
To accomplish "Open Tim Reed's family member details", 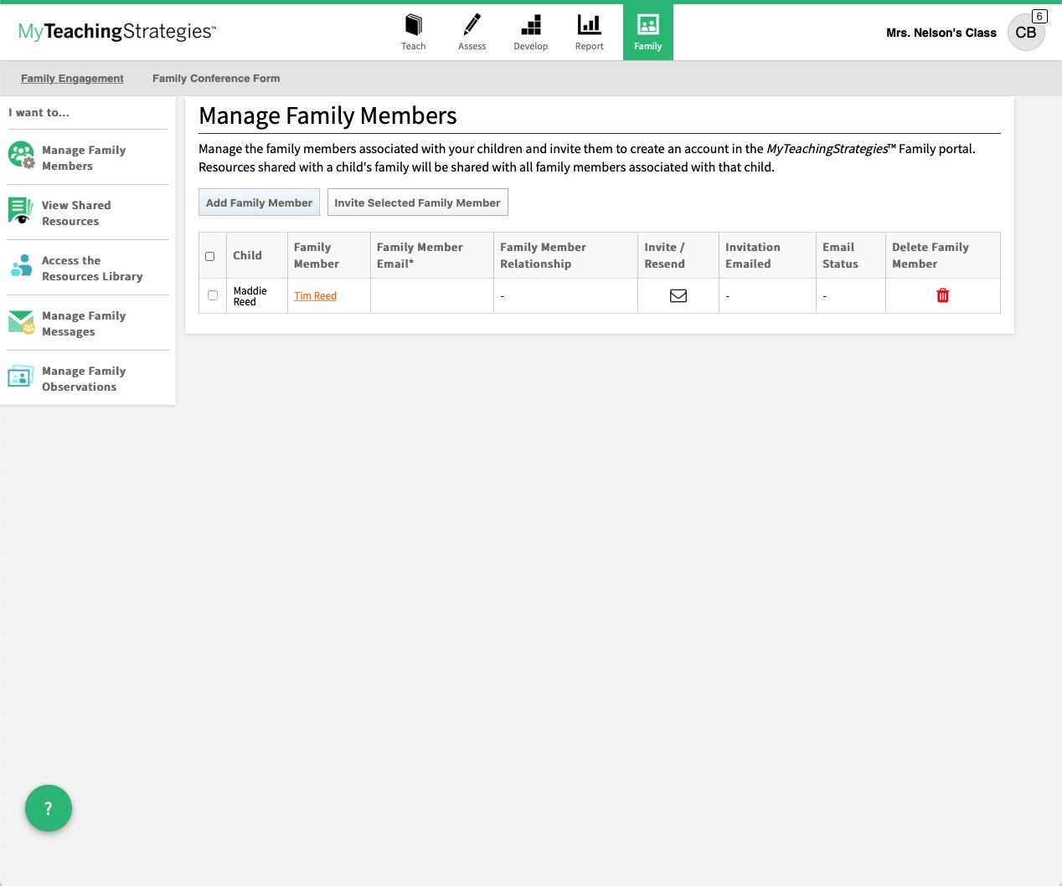I will pyautogui.click(x=315, y=295).
